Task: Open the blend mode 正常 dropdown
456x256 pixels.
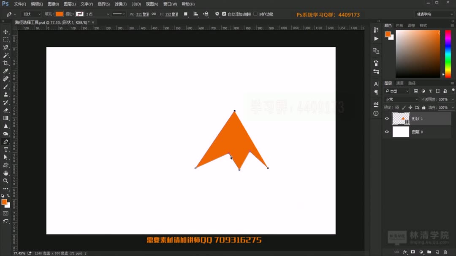Action: point(399,99)
